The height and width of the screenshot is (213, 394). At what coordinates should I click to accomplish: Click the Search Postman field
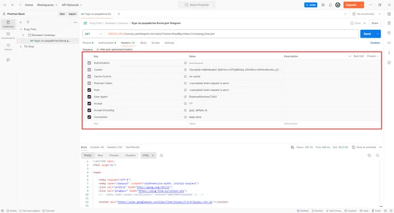tap(196, 4)
